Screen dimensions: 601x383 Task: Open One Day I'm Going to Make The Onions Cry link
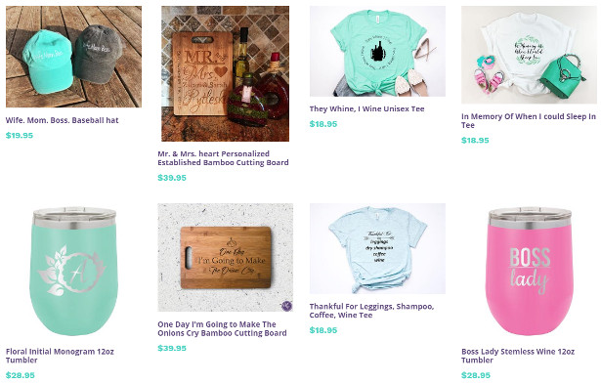click(222, 328)
